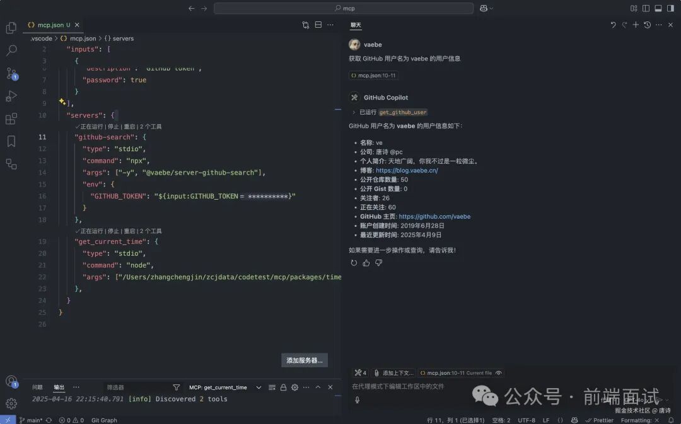
Task: Maximize the panel with the chevron
Action: click(318, 387)
